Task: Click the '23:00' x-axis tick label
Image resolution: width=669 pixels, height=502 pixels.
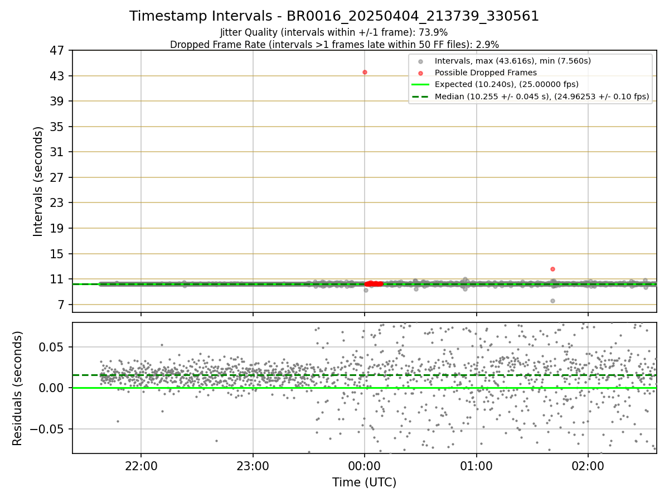Action: 253,467
